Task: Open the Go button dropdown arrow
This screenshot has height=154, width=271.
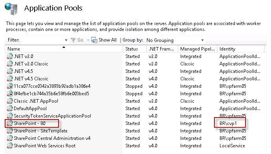Action: pos(88,40)
